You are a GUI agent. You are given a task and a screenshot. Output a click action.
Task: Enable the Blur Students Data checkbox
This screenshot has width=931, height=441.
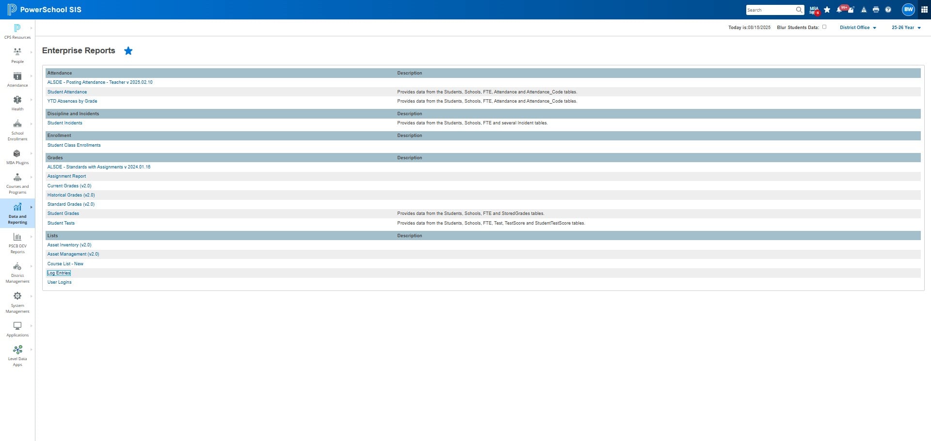tap(824, 27)
